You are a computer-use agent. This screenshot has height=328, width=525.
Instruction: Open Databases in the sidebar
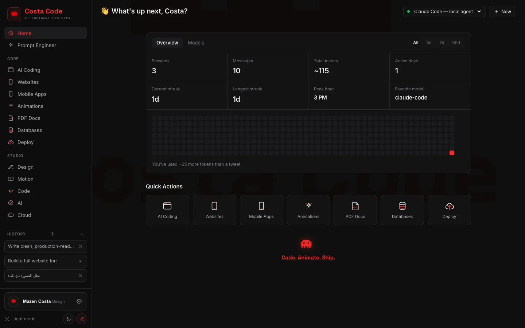coord(46,130)
